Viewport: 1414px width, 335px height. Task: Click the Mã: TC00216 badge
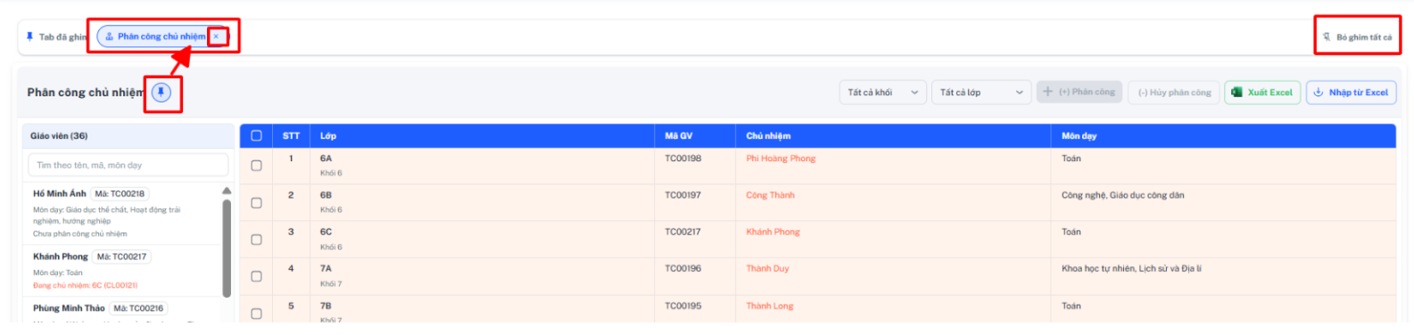pyautogui.click(x=138, y=308)
